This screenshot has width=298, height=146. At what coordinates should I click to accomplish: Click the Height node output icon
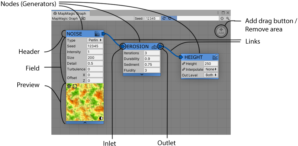[x=215, y=57]
